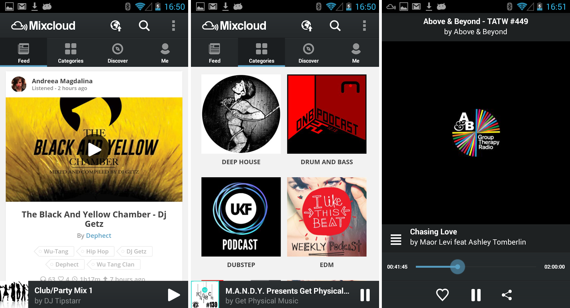Image resolution: width=570 pixels, height=308 pixels.
Task: Tap Gmail notification icon in first status bar
Action: click(x=22, y=7)
